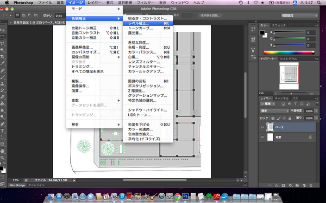
Task: Toggle lock position icon
Action: tap(284, 118)
